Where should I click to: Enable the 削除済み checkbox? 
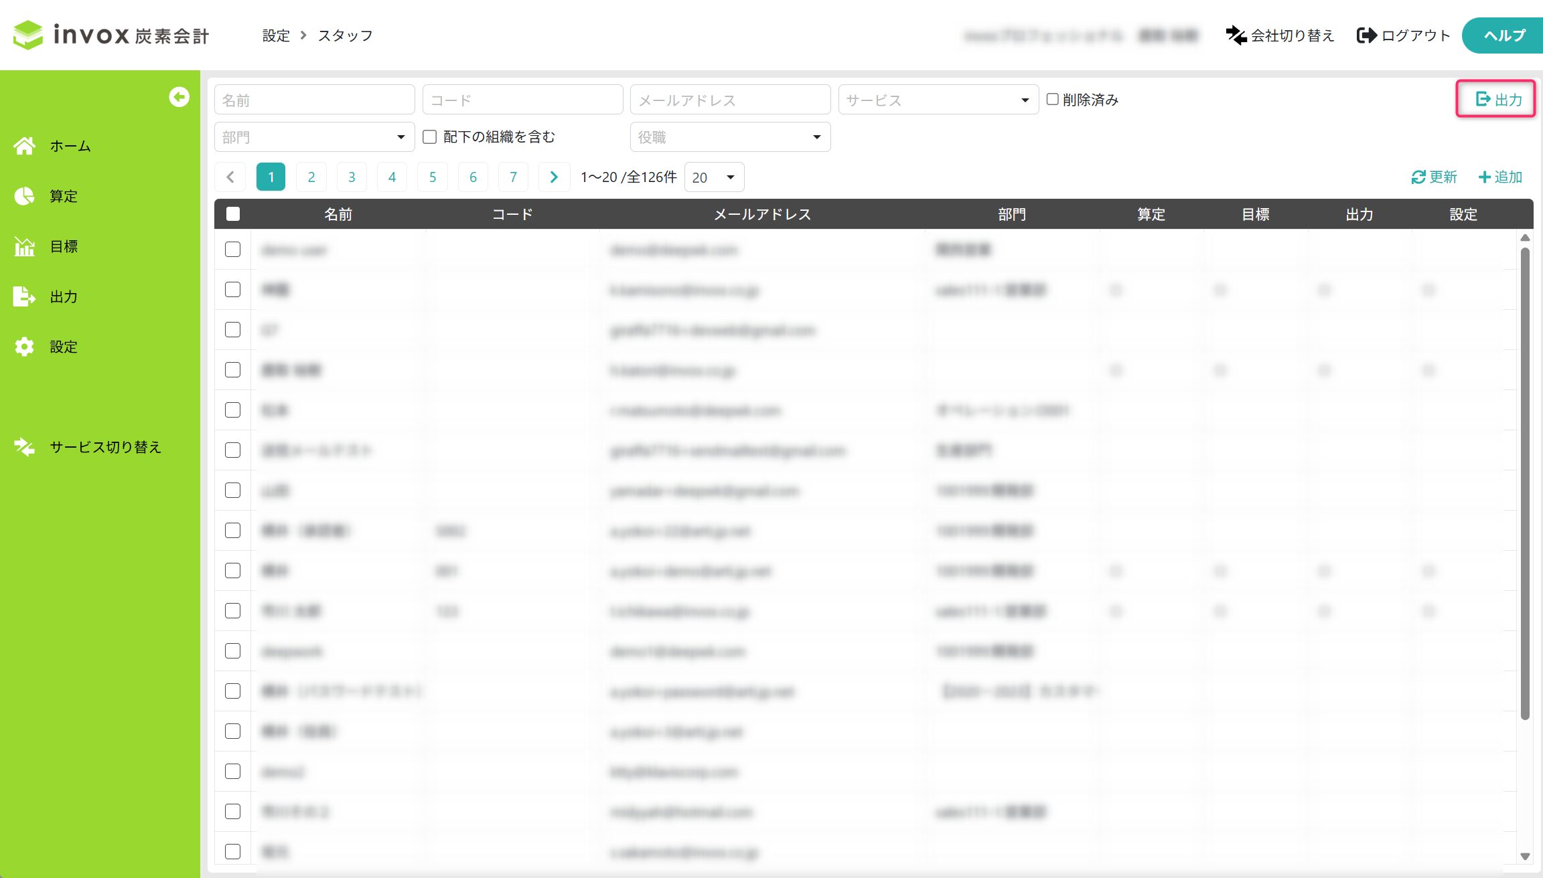(1053, 100)
